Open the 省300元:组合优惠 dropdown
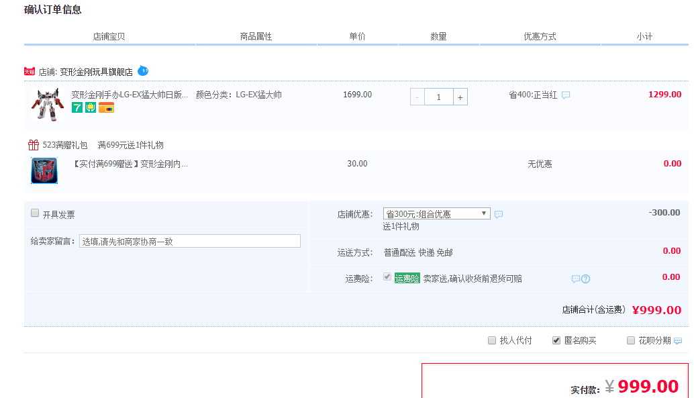Image resolution: width=694 pixels, height=398 pixels. click(x=436, y=214)
